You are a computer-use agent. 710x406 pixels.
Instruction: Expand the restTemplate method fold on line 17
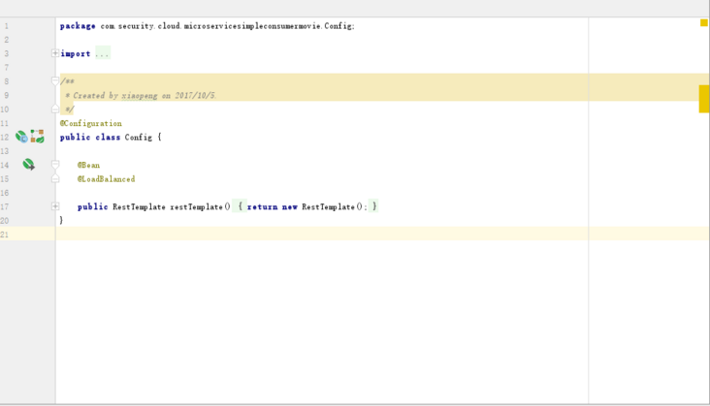55,206
